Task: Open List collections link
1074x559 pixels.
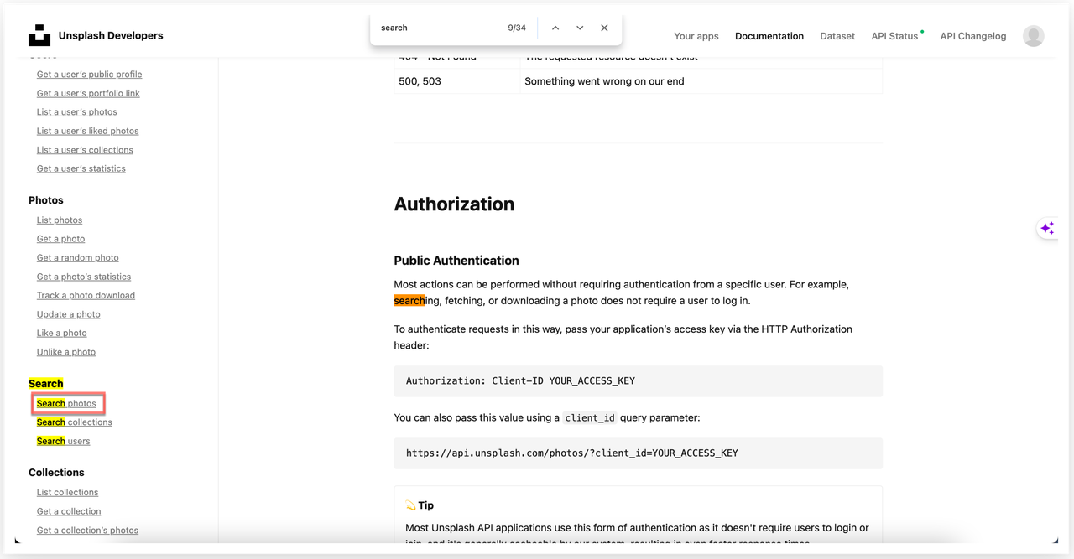Action: (67, 493)
